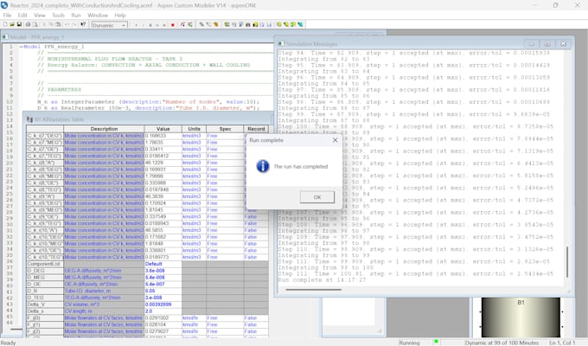588x346 pixels.
Task: Click the red dot toolbar button
Action: tap(172, 25)
